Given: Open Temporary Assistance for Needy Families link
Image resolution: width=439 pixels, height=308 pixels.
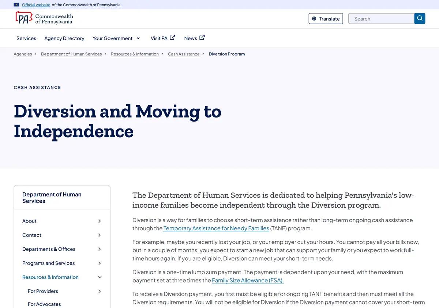Looking at the screenshot, I should pyautogui.click(x=216, y=228).
